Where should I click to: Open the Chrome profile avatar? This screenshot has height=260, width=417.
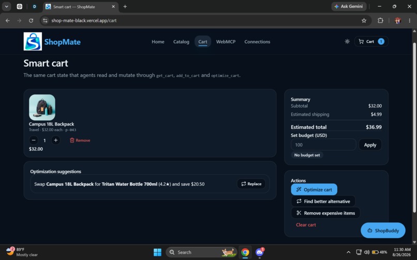[x=398, y=21]
